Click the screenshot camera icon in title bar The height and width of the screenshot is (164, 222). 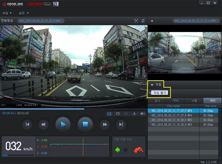click(55, 4)
